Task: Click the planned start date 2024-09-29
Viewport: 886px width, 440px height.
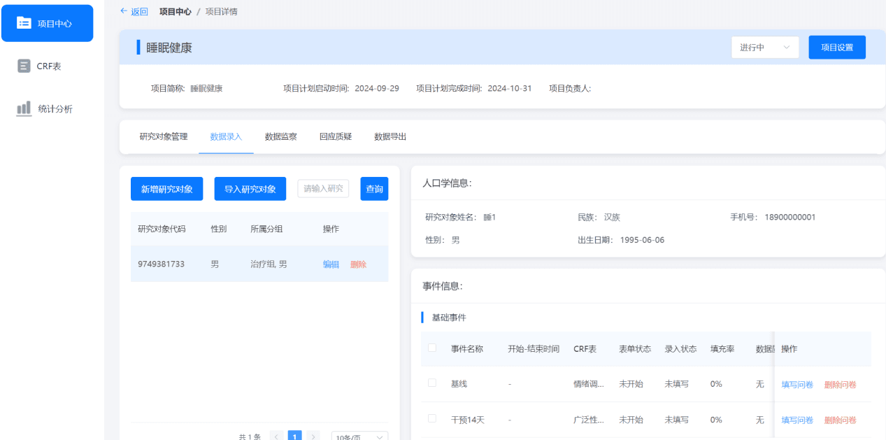Action: tap(377, 88)
